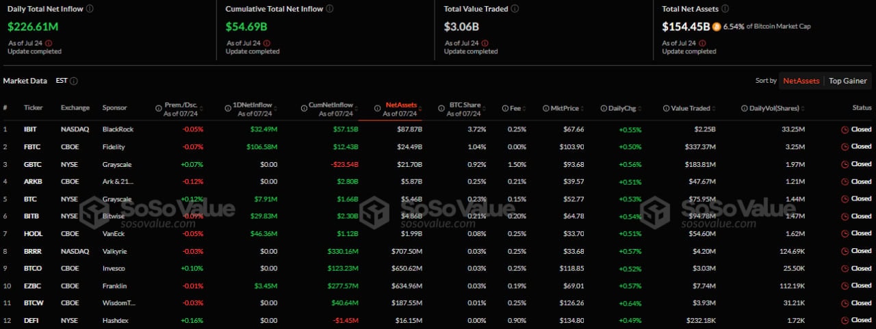
Task: Click Hashdex sponsor name
Action: pos(115,320)
